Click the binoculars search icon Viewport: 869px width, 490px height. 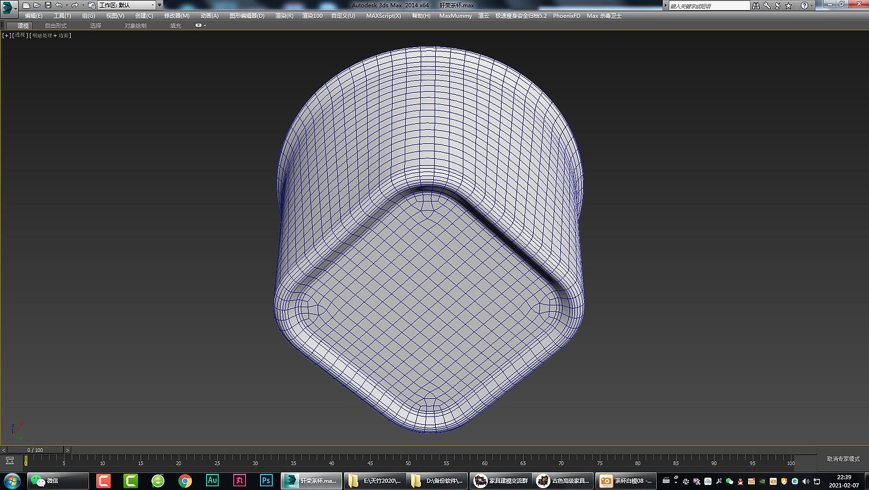755,6
